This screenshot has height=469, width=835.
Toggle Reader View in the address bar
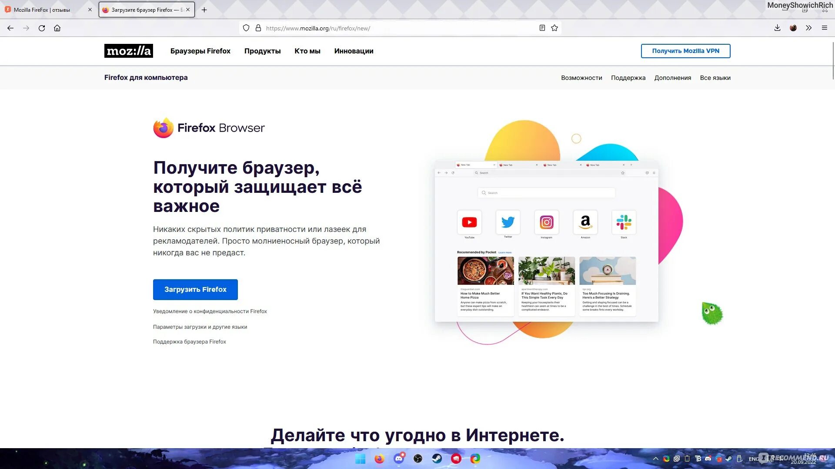[542, 28]
